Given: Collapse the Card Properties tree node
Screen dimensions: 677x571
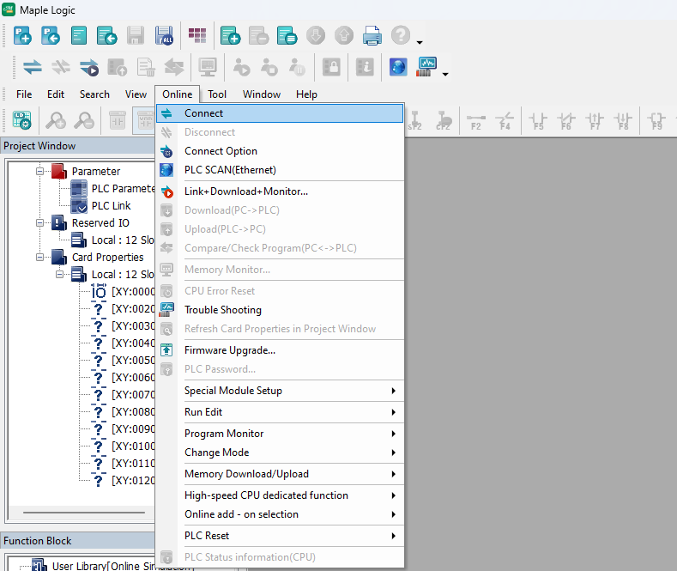Looking at the screenshot, I should (x=39, y=257).
